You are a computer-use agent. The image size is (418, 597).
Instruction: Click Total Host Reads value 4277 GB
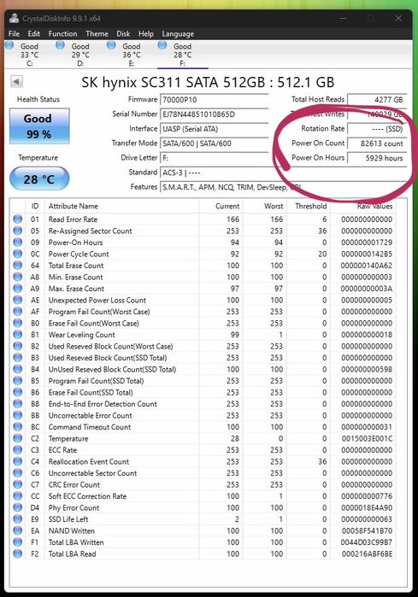(x=377, y=100)
